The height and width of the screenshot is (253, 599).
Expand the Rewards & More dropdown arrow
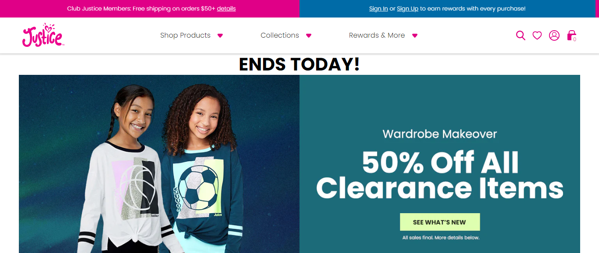pos(415,36)
